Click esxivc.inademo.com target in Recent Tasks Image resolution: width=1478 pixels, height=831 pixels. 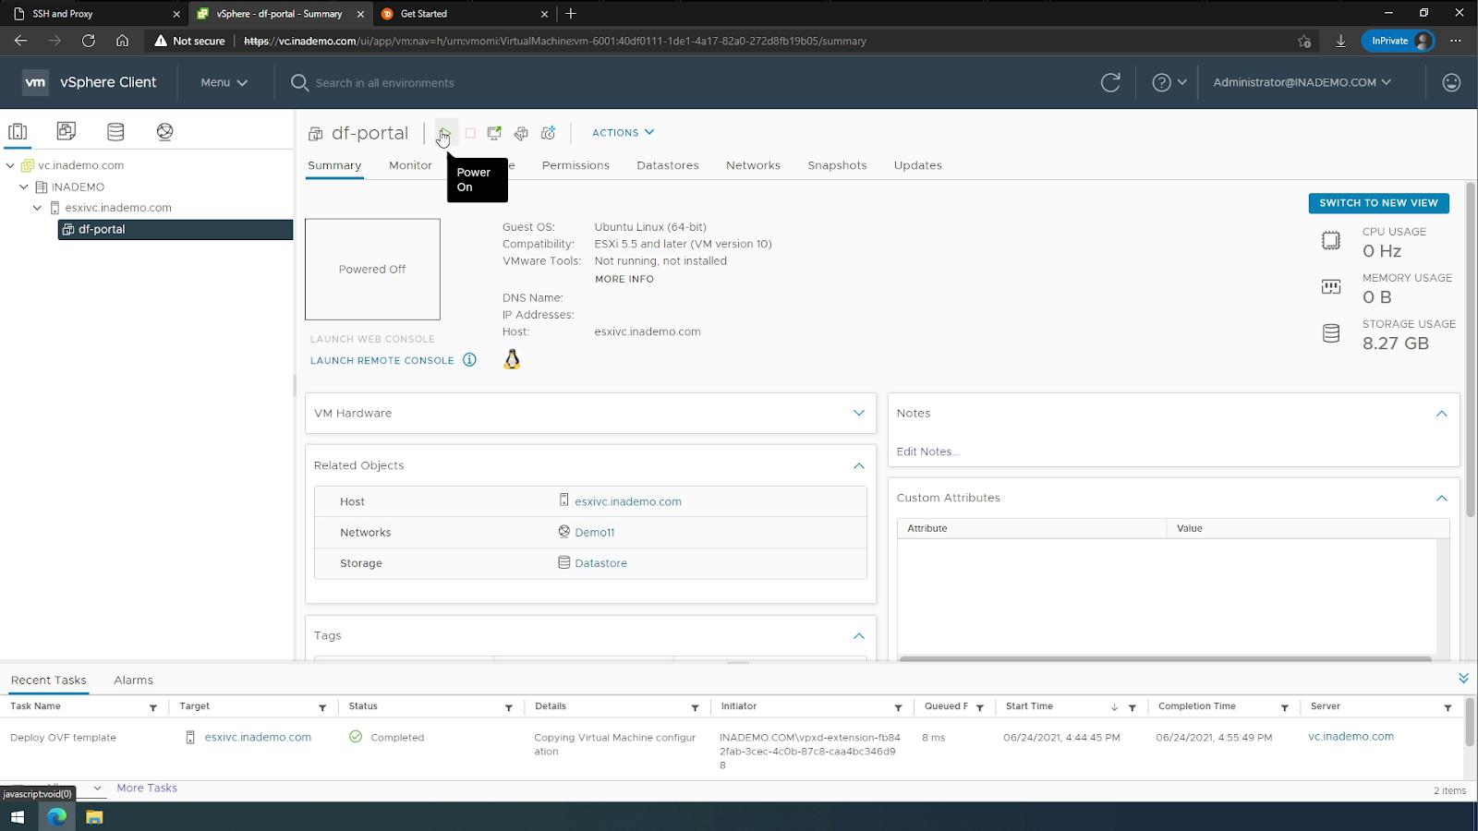(258, 737)
